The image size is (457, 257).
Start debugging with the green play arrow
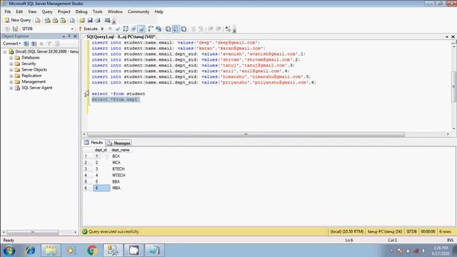103,29
